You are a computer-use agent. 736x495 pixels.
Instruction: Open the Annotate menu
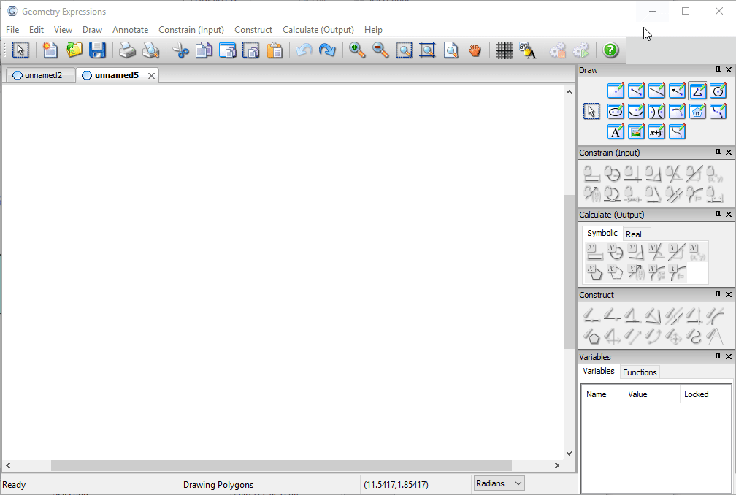click(131, 29)
